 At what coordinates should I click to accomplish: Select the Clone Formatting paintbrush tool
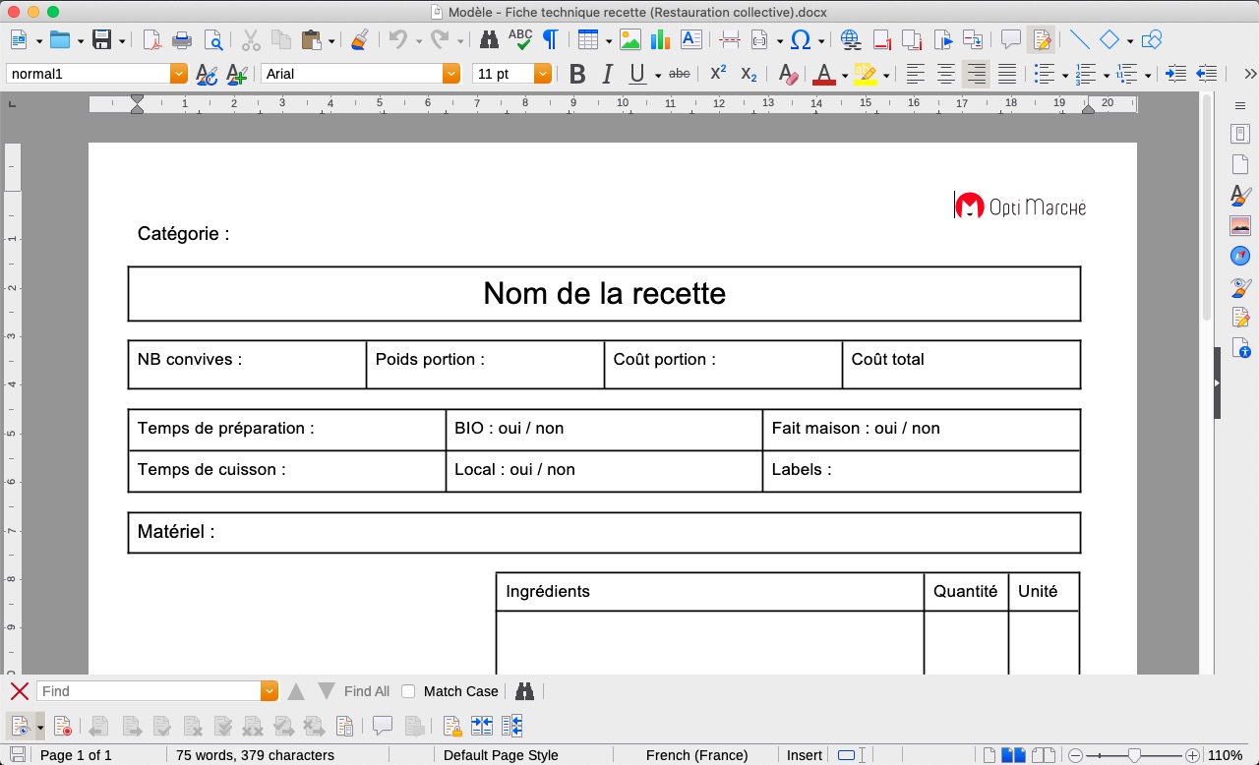357,39
